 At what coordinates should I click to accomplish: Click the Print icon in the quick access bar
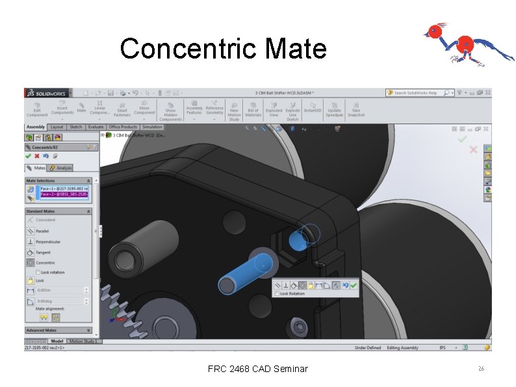coord(122,93)
